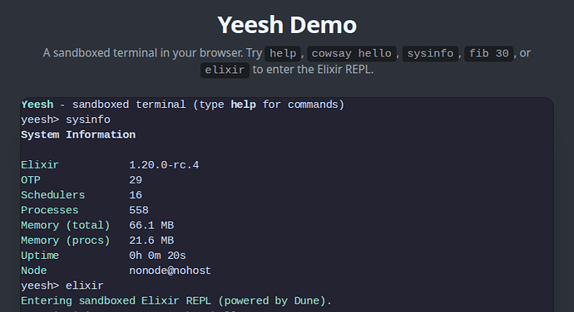Viewport: 574px width, 312px height.
Task: Click the 'System Information' header
Action: pos(78,134)
